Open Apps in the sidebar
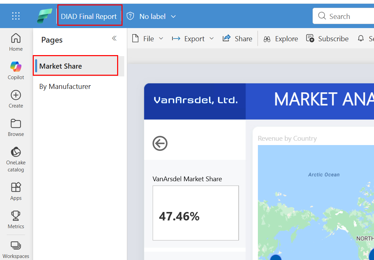 pos(16,191)
